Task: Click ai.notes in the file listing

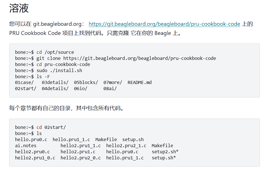Action: [26, 146]
